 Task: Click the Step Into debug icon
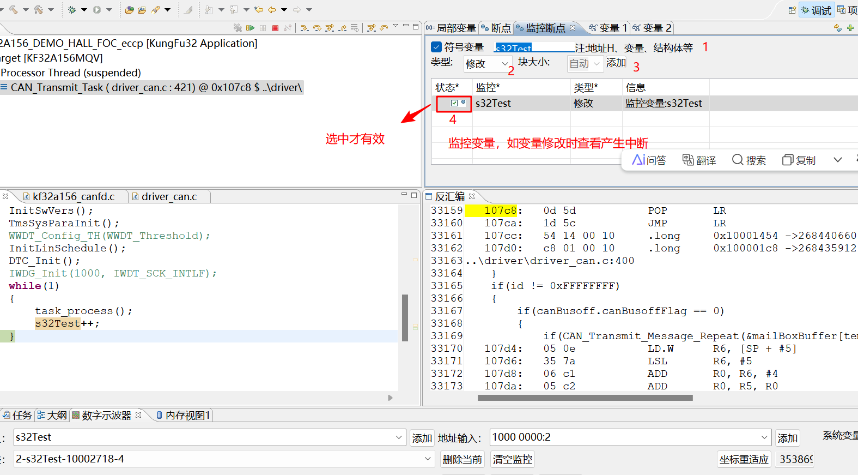(305, 28)
